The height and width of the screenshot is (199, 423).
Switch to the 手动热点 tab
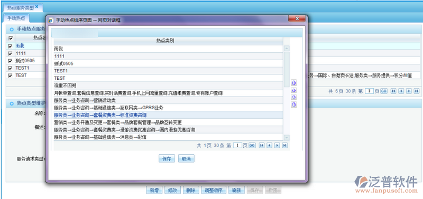[16, 18]
